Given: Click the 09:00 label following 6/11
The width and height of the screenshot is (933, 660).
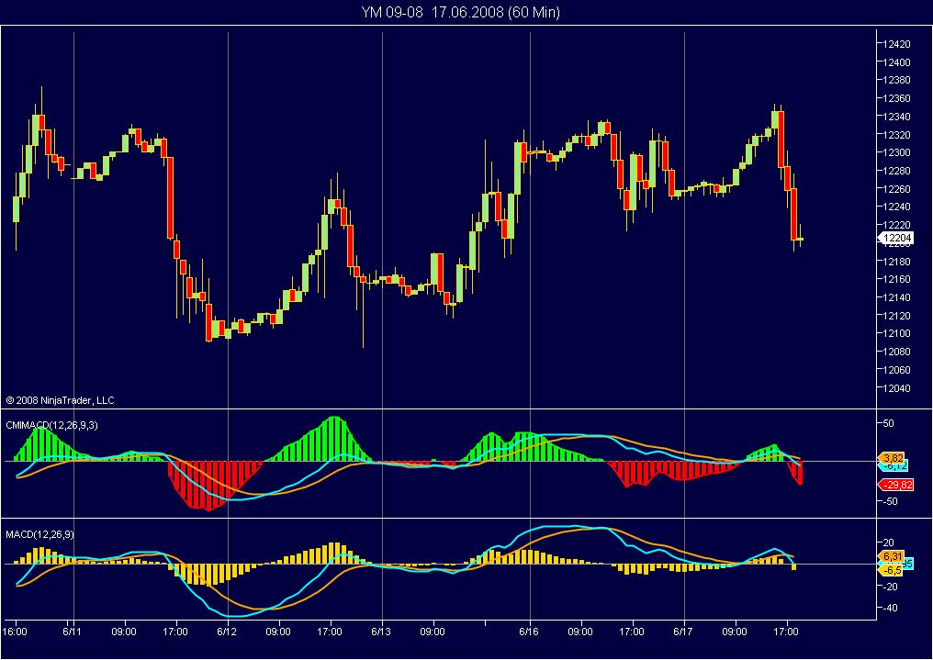Looking at the screenshot, I should pos(123,632).
